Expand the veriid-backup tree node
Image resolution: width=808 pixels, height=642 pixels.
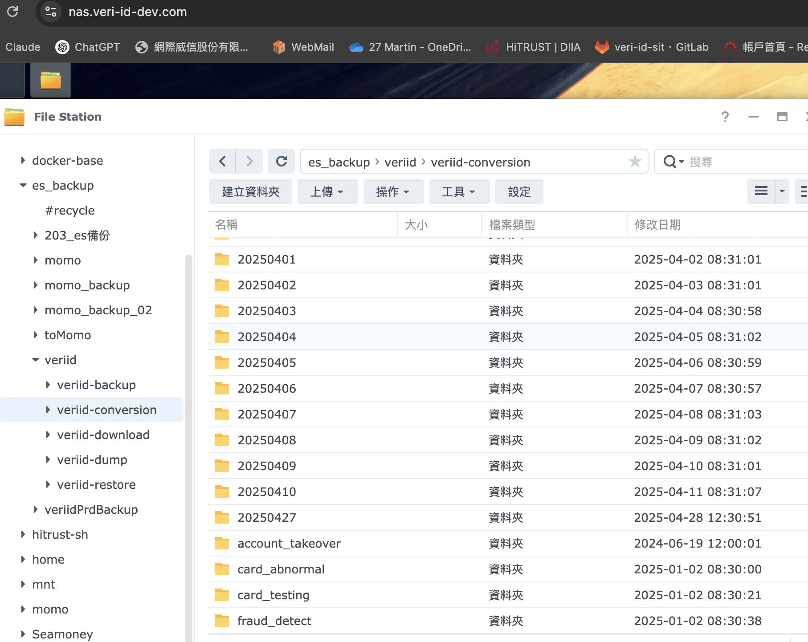(48, 385)
